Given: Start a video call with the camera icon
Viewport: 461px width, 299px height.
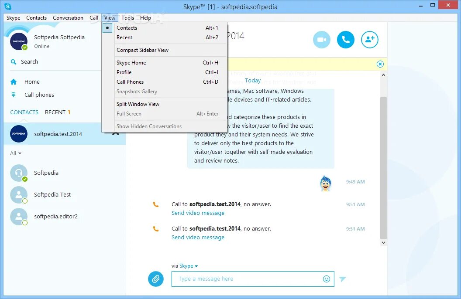Looking at the screenshot, I should point(322,40).
